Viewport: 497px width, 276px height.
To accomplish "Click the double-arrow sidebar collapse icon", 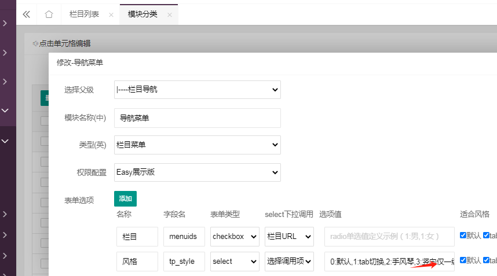I will (x=26, y=14).
